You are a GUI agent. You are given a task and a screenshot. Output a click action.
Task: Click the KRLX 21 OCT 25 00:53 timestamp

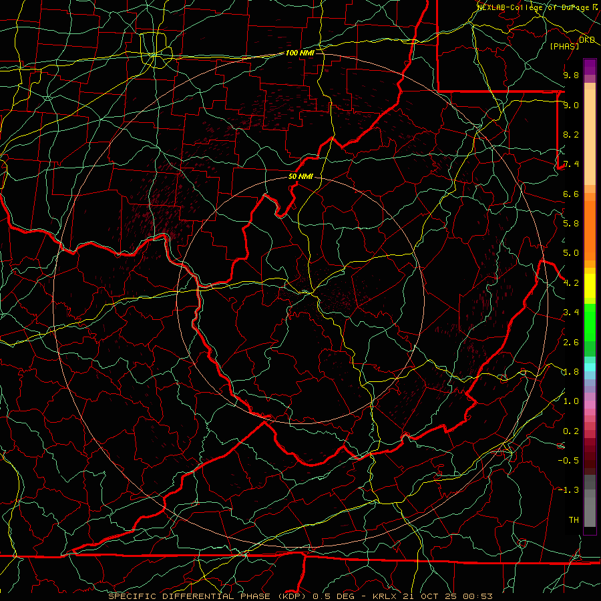tap(432, 596)
